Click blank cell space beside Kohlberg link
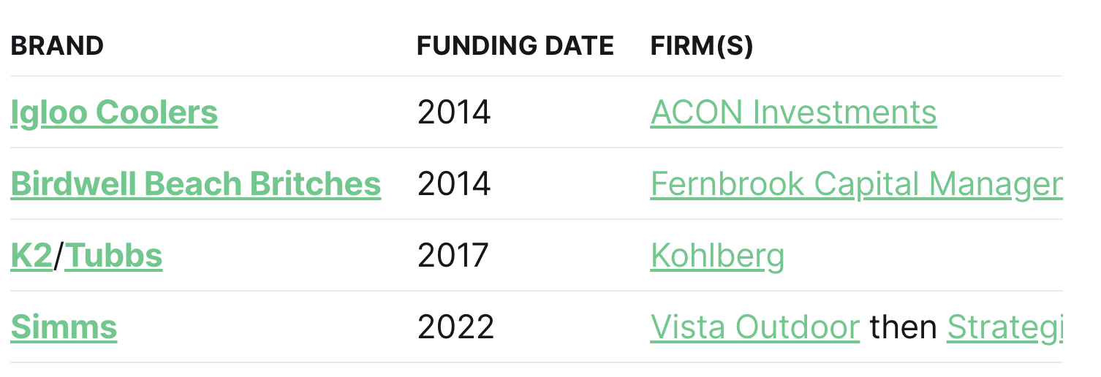This screenshot has height=377, width=1101. pyautogui.click(x=921, y=256)
